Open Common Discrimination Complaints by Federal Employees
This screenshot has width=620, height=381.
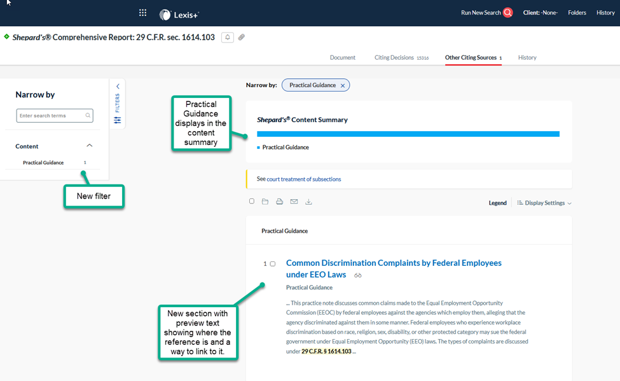coord(394,268)
